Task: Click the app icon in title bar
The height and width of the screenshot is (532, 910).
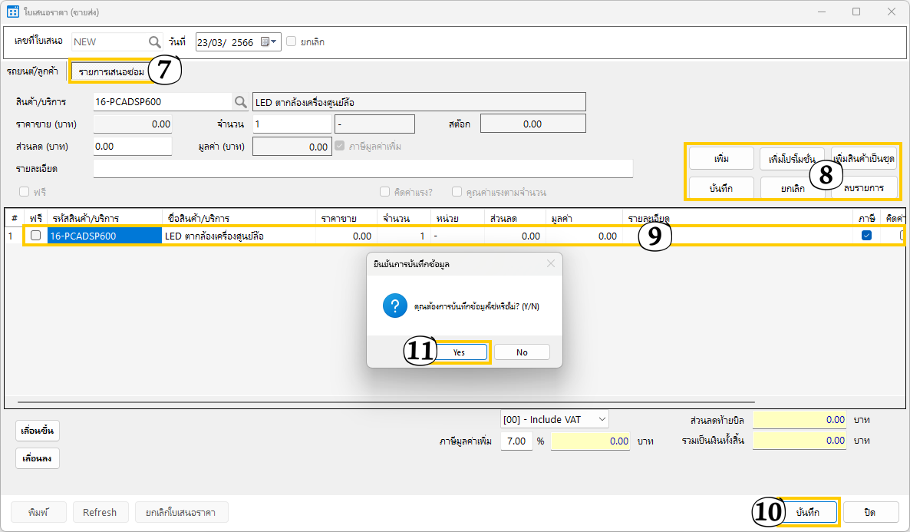Action: pyautogui.click(x=13, y=12)
